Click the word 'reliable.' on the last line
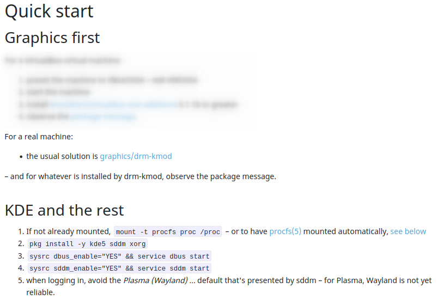 coord(40,292)
